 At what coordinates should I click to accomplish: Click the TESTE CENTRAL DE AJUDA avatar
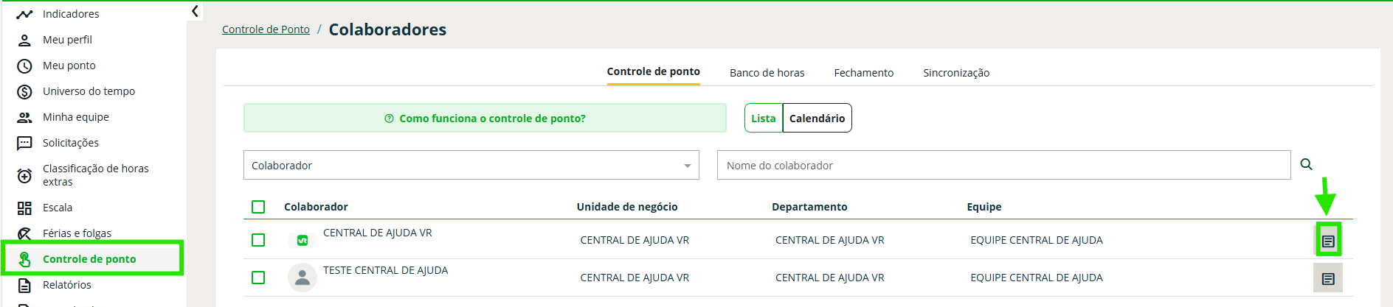(x=302, y=278)
